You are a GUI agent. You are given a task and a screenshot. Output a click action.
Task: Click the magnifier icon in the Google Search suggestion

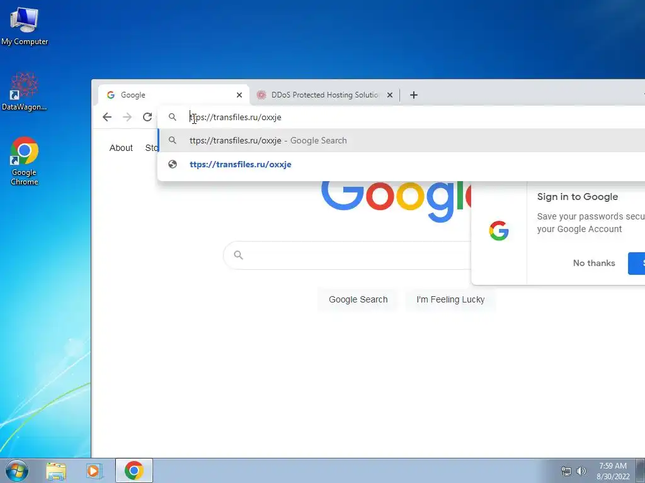pos(173,140)
